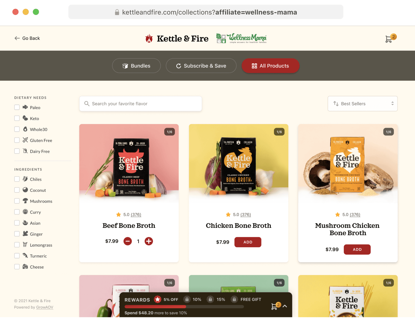Click the search your favorite flavor field

point(140,104)
